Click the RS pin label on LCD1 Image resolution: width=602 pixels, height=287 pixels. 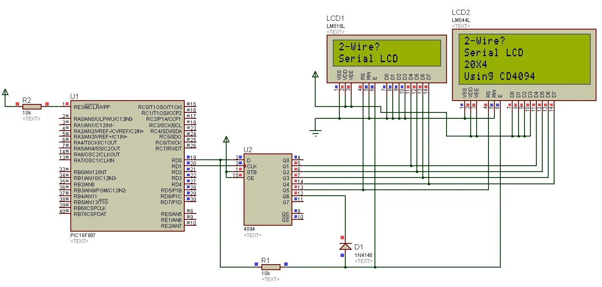363,77
